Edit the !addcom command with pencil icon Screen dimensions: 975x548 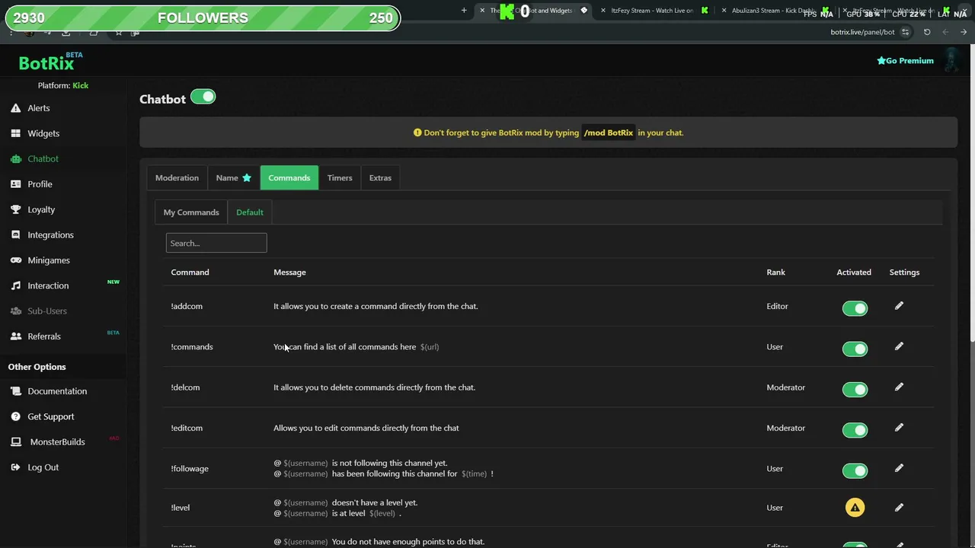point(899,306)
